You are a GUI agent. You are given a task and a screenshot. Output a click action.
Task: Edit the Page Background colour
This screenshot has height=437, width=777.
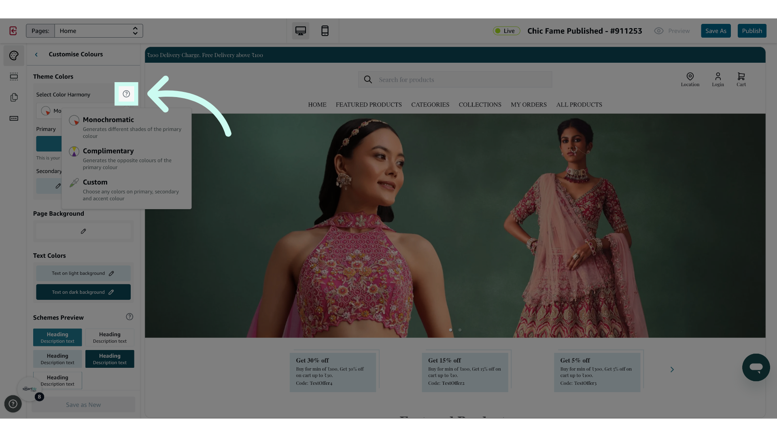83,231
